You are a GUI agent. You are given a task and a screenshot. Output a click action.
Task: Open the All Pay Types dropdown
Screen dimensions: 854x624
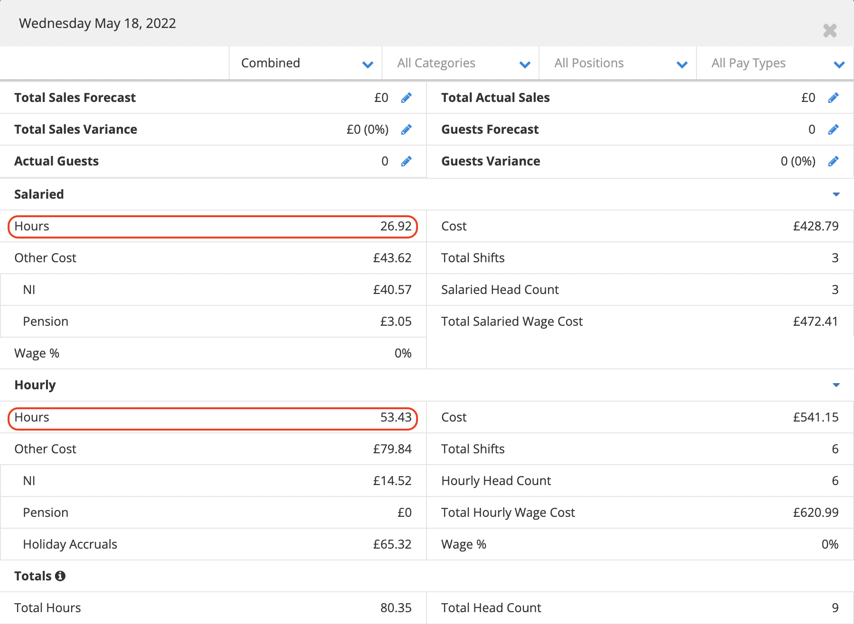click(775, 63)
